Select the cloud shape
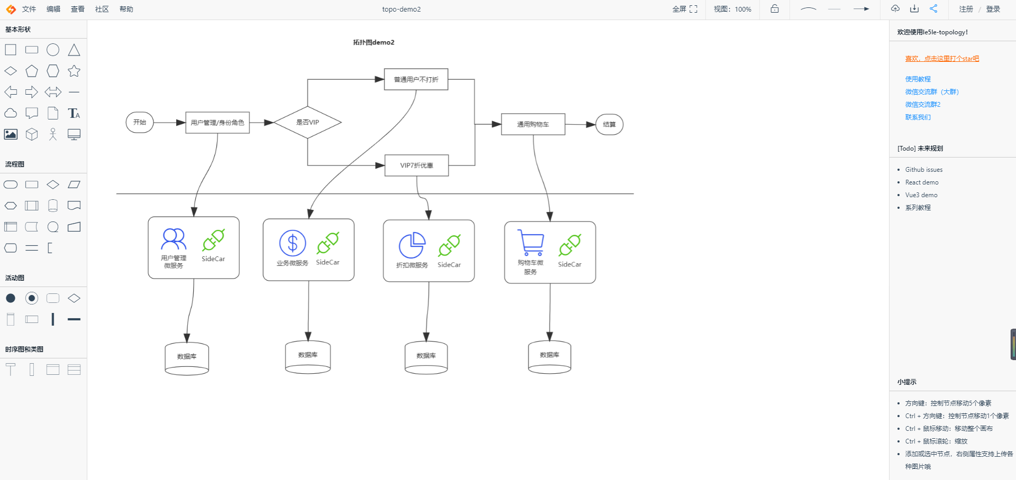This screenshot has height=480, width=1016. pyautogui.click(x=11, y=113)
